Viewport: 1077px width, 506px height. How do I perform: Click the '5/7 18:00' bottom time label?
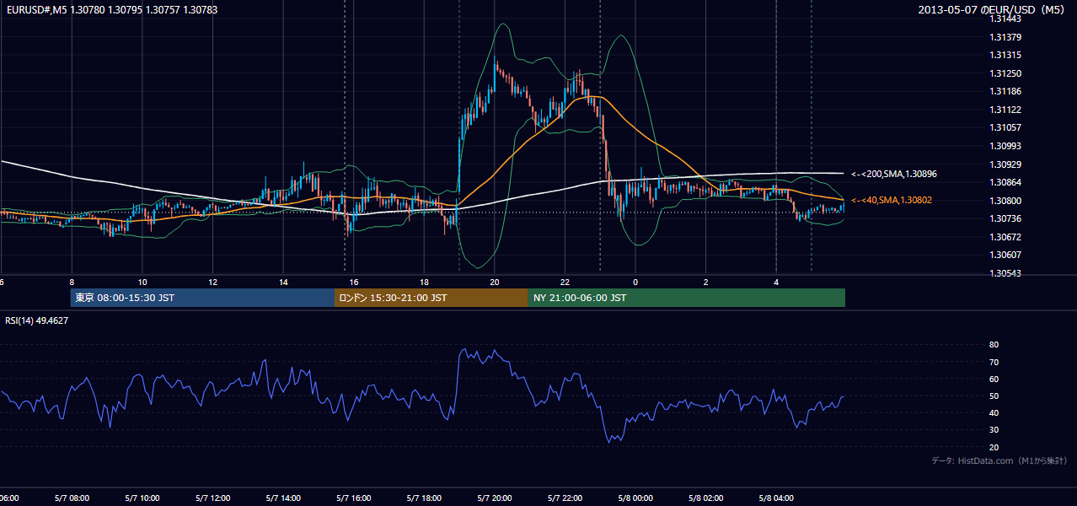(x=424, y=498)
